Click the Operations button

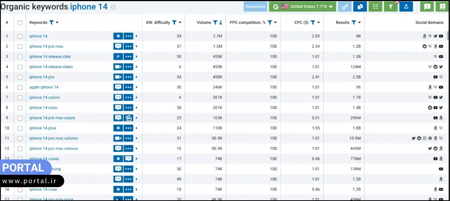255,7
